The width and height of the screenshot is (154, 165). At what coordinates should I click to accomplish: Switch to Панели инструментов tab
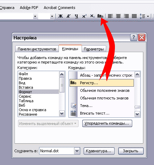pos(37,49)
